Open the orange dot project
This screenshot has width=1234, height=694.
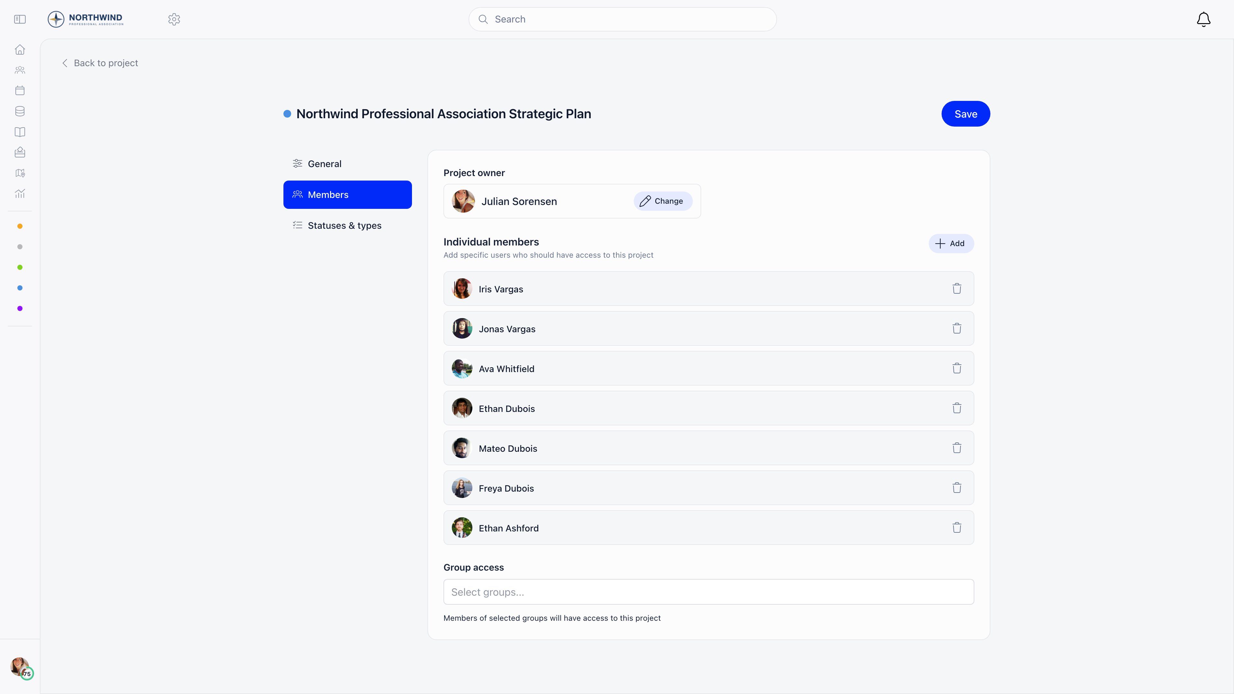(20, 226)
